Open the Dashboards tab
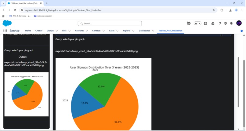Image resolution: width=246 pixels, height=131 pixels. coord(144,31)
